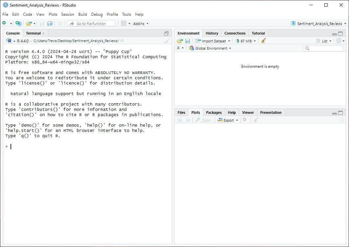This screenshot has width=349, height=247.
Task: Maximize the Environment pane
Action: (x=340, y=34)
